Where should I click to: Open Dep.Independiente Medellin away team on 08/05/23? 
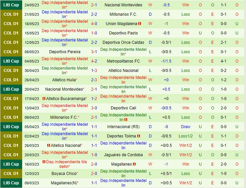[123, 52]
